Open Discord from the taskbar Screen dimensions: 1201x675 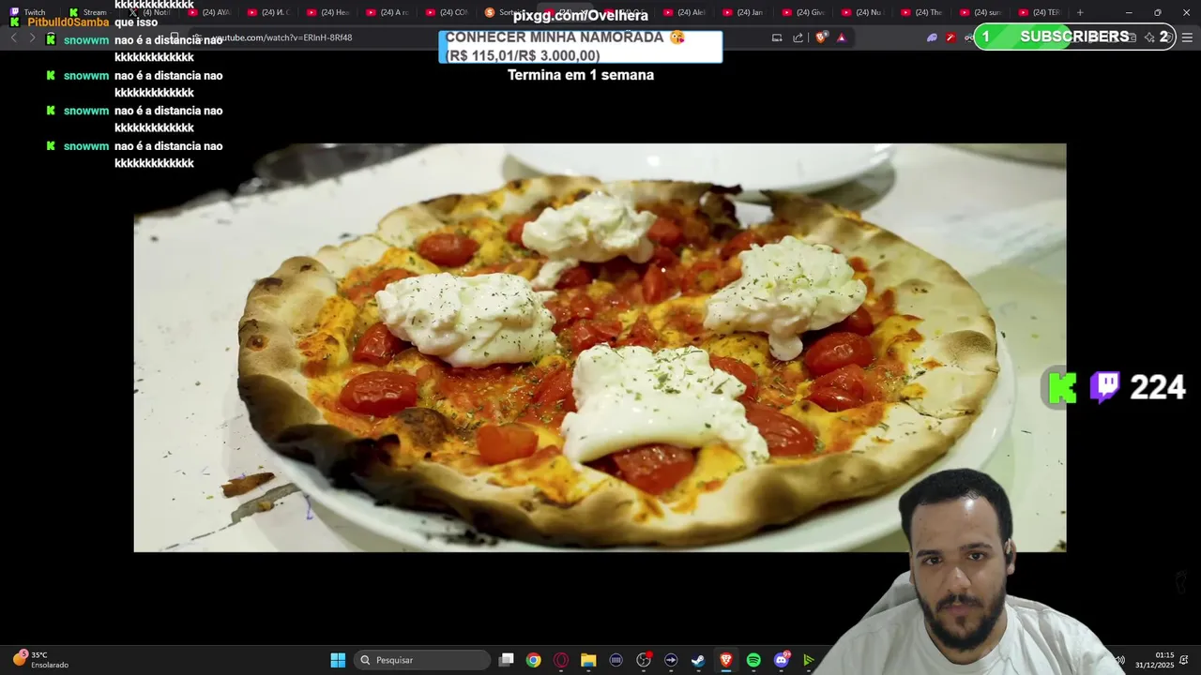click(782, 660)
